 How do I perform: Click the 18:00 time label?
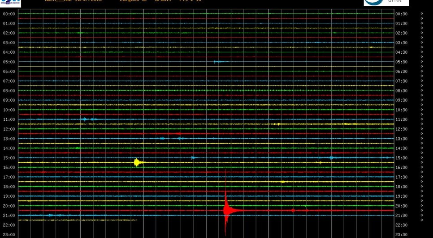click(9, 187)
